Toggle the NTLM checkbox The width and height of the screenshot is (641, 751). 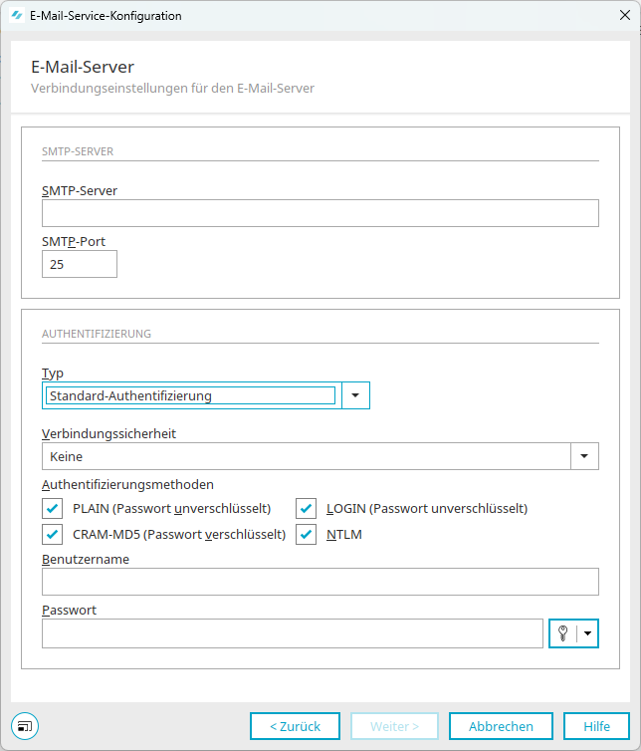[x=306, y=534]
